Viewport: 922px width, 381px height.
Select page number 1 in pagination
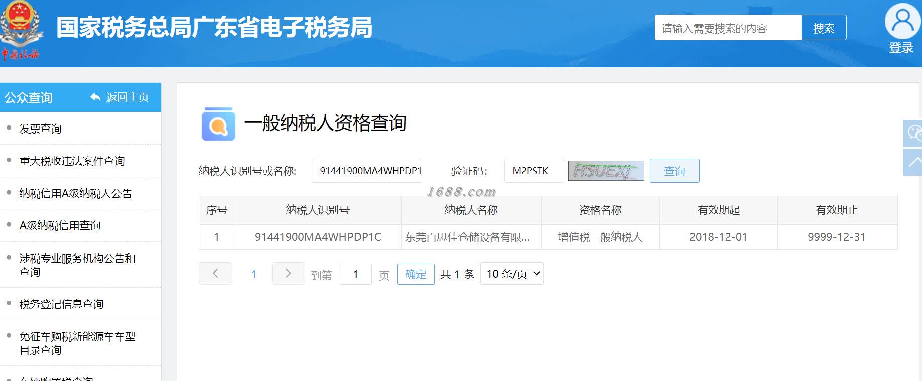point(254,274)
